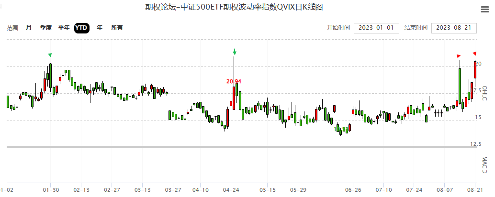Click the start date field 2023-01-01
Screen dimensions: 495x197
coord(376,28)
